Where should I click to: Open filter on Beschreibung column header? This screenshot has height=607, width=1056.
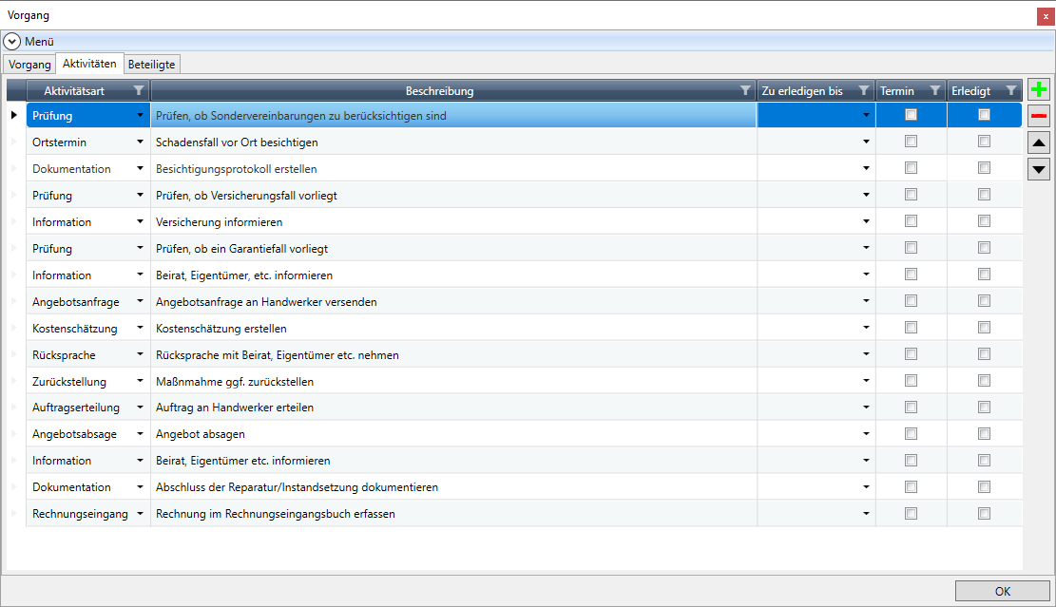pos(745,90)
